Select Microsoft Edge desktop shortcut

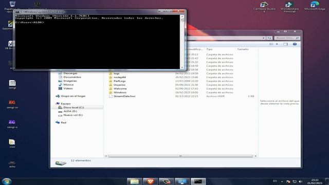(315, 6)
